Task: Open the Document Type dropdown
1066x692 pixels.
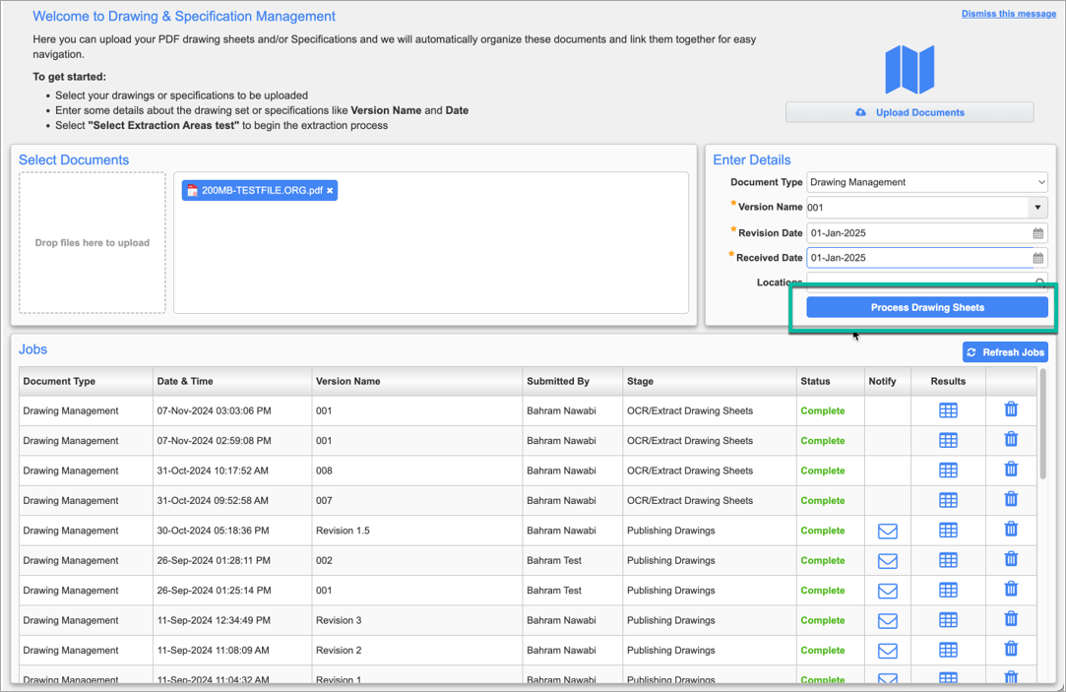Action: click(927, 182)
